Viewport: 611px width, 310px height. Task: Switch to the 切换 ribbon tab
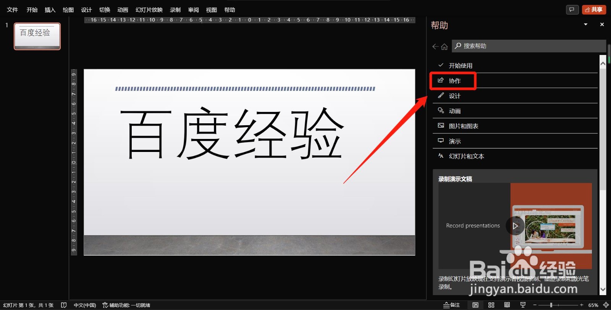tap(105, 10)
